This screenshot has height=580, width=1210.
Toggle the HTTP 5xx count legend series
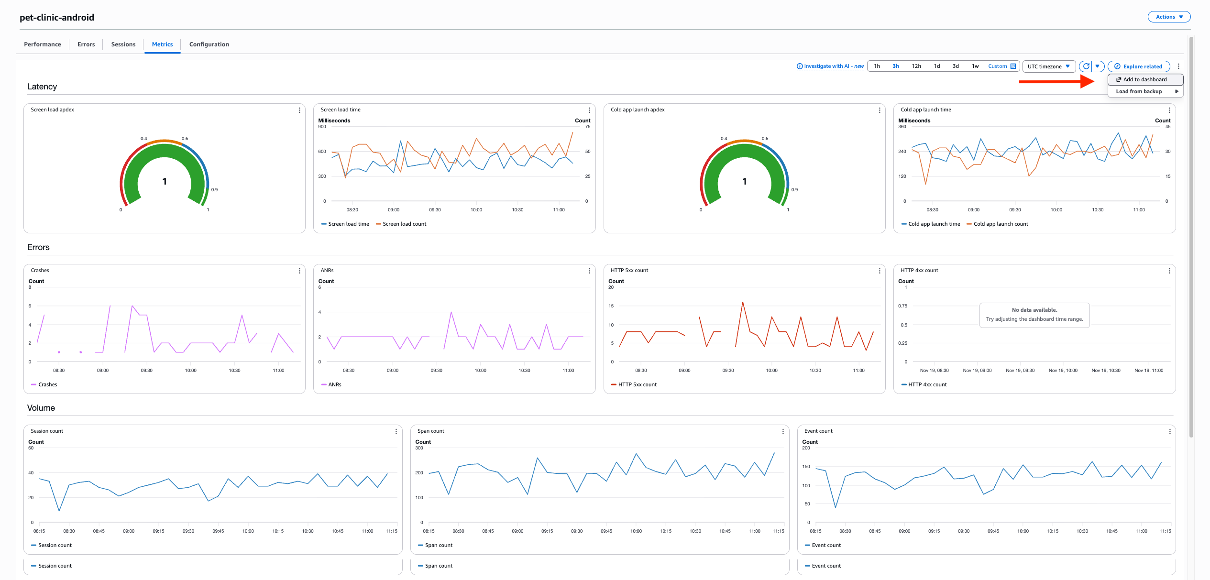[637, 384]
